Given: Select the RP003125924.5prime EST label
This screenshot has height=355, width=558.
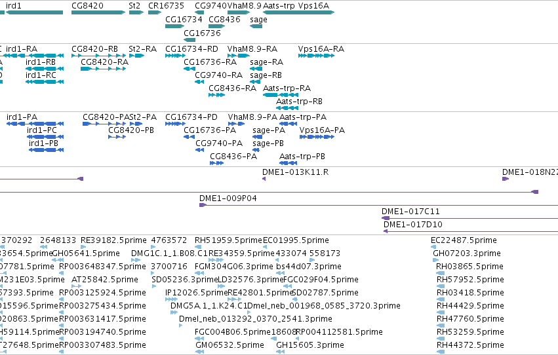Looking at the screenshot, I should point(102,293).
